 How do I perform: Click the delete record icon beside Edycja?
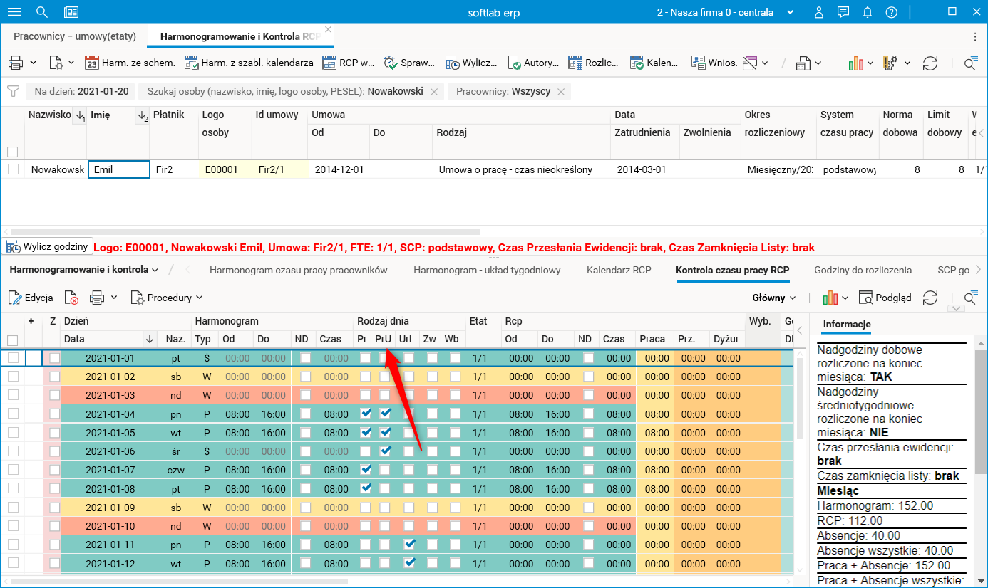(71, 298)
